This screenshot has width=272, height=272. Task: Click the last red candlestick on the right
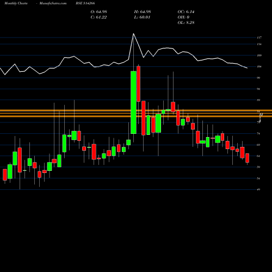pos(247,158)
